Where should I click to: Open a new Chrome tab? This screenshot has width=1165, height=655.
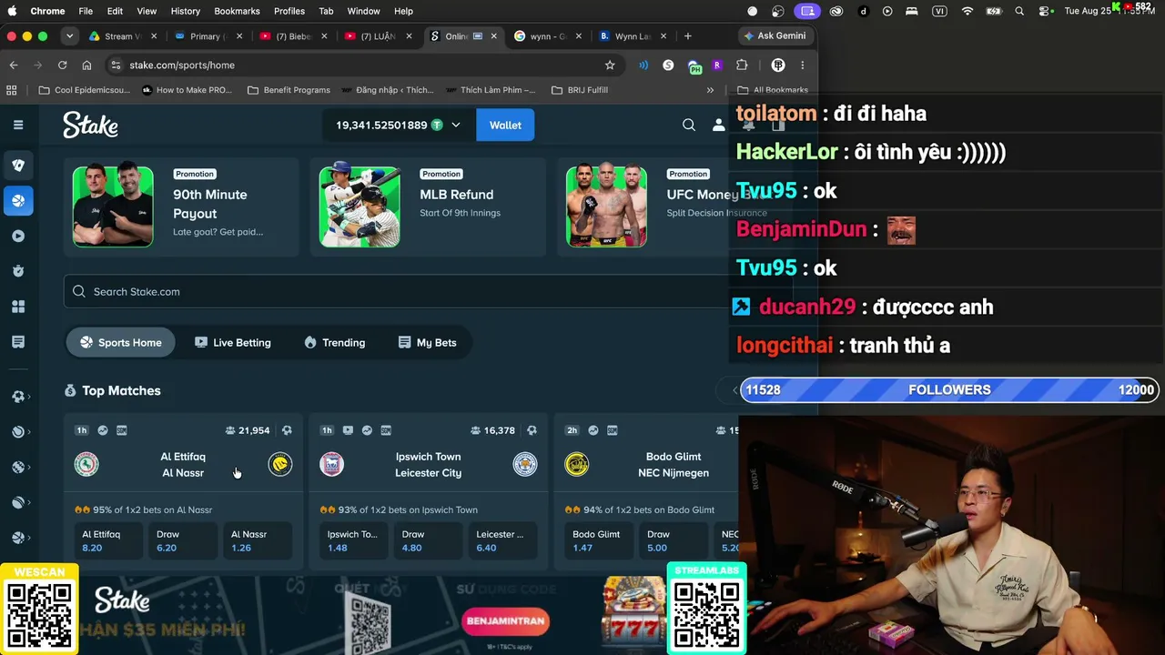pyautogui.click(x=687, y=36)
